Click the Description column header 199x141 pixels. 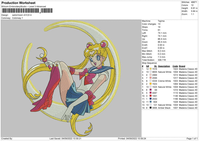click(164, 66)
